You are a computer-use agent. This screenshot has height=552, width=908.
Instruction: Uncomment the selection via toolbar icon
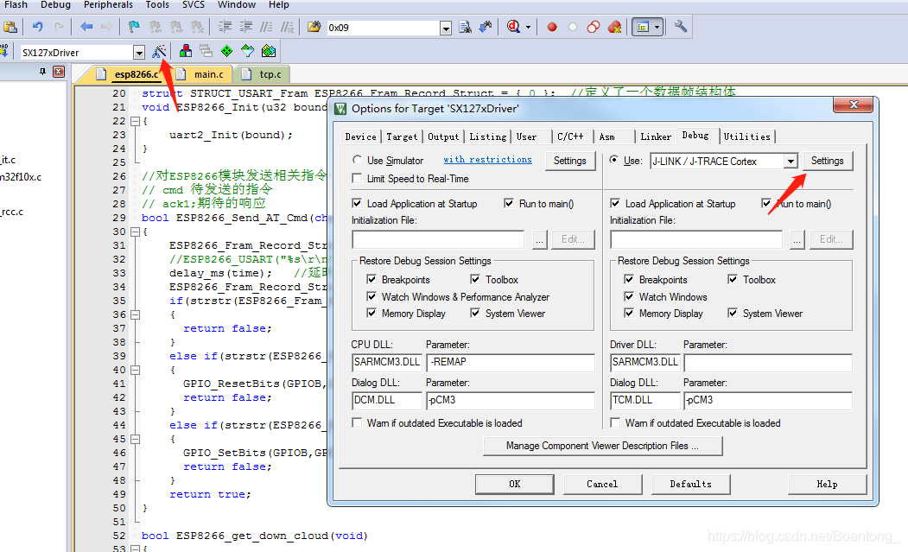[287, 27]
